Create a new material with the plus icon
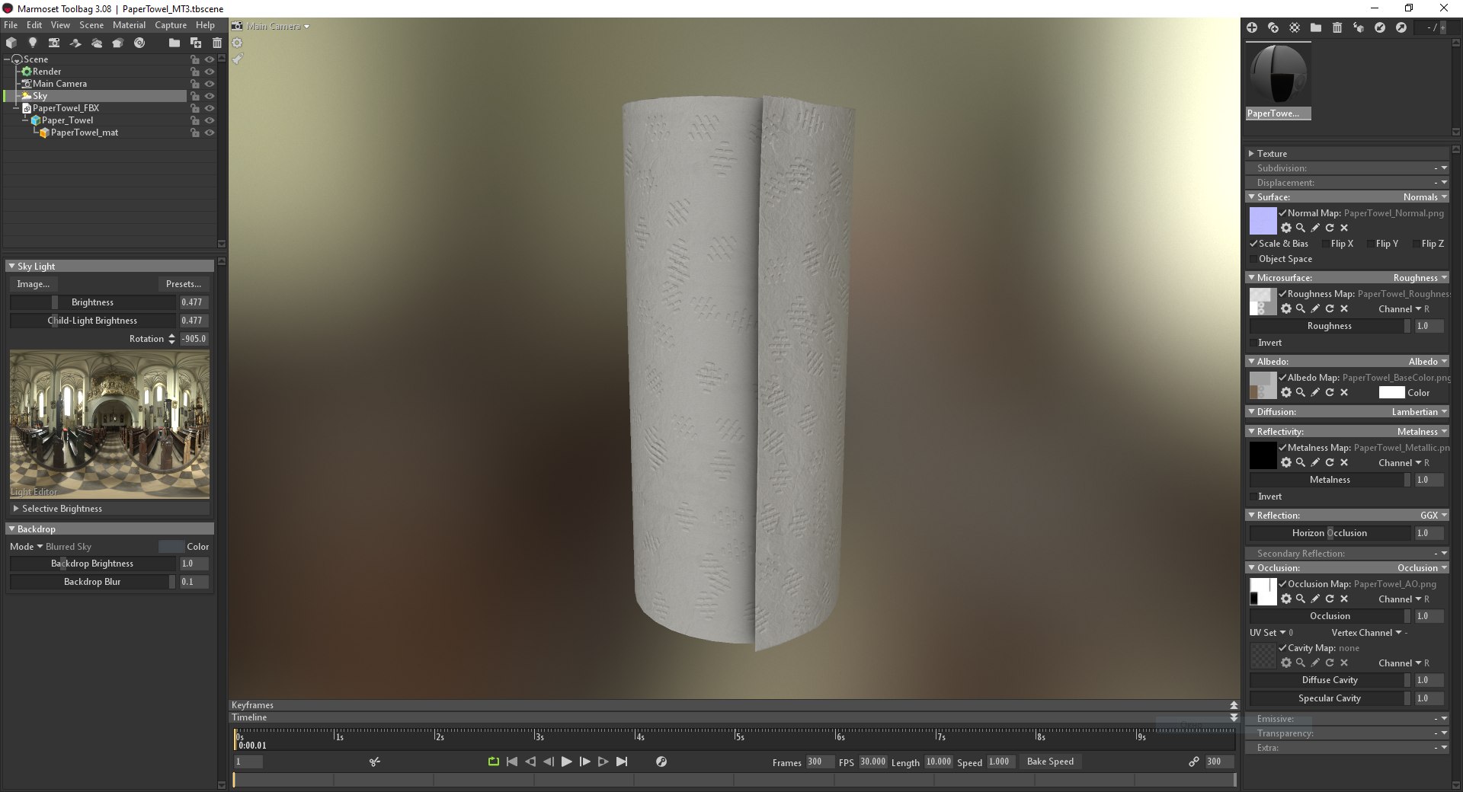The height and width of the screenshot is (792, 1463). click(x=1252, y=27)
